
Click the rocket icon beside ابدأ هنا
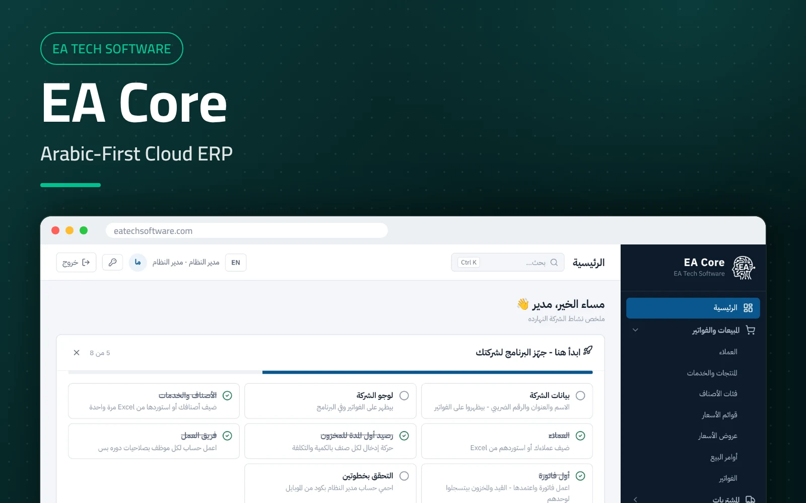click(x=588, y=351)
